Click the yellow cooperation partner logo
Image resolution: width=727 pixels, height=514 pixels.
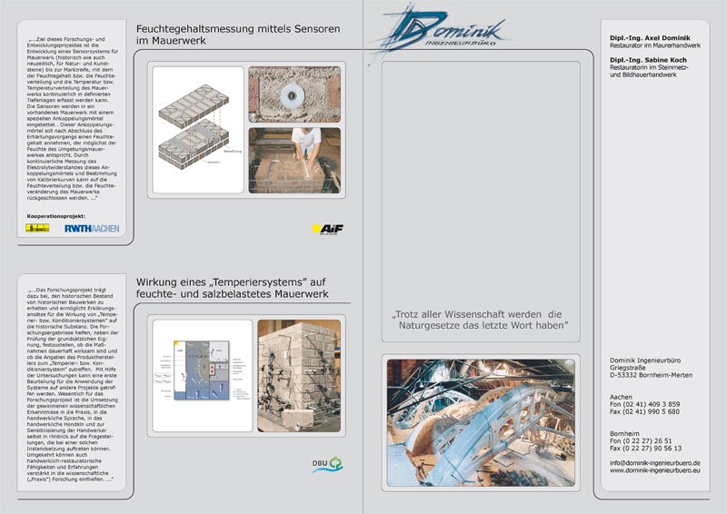[x=38, y=229]
